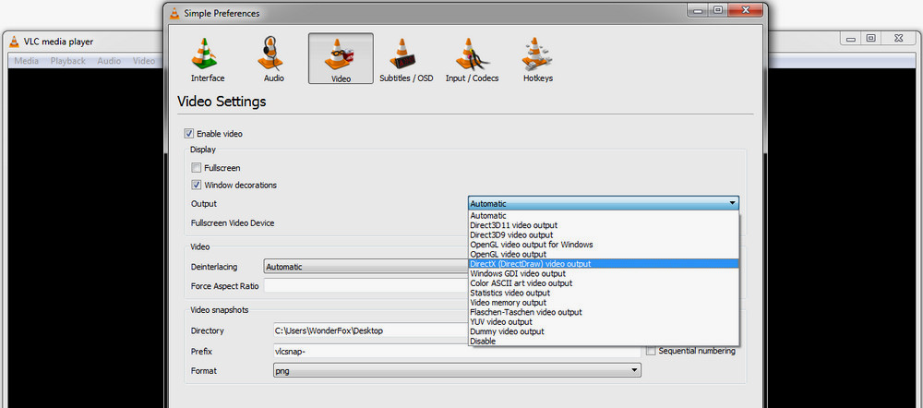This screenshot has height=408, width=923.
Task: Select Dummy video output
Action: click(x=604, y=331)
